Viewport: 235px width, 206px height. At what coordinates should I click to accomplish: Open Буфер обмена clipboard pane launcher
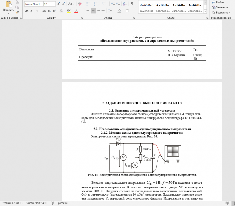[x=20, y=18]
